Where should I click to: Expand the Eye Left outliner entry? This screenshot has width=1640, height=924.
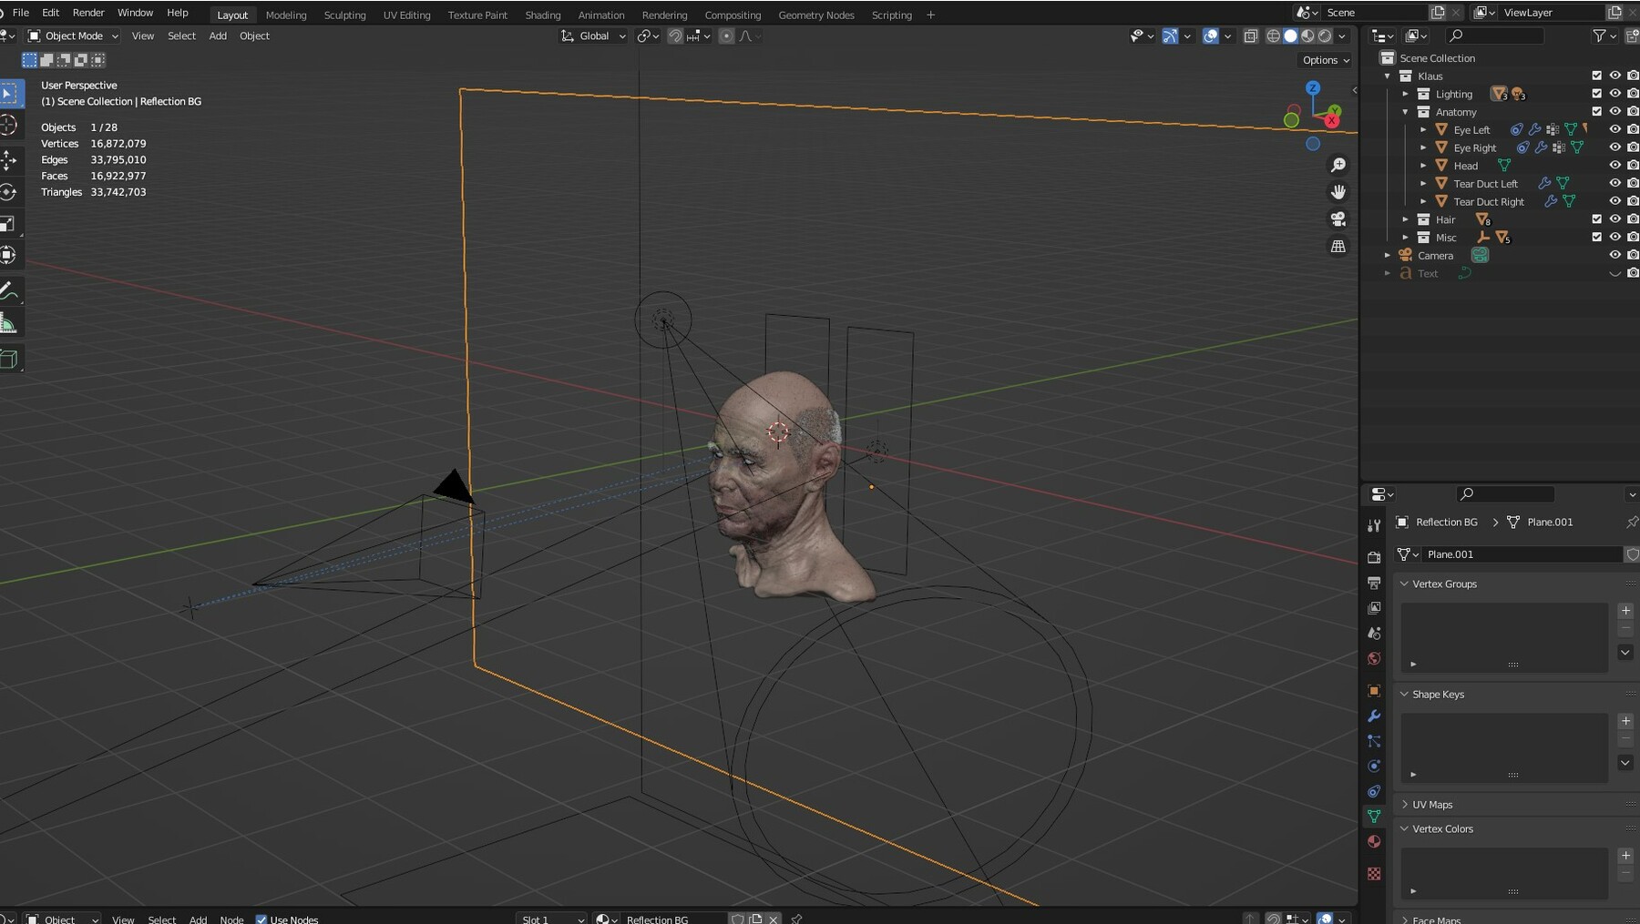coord(1424,129)
